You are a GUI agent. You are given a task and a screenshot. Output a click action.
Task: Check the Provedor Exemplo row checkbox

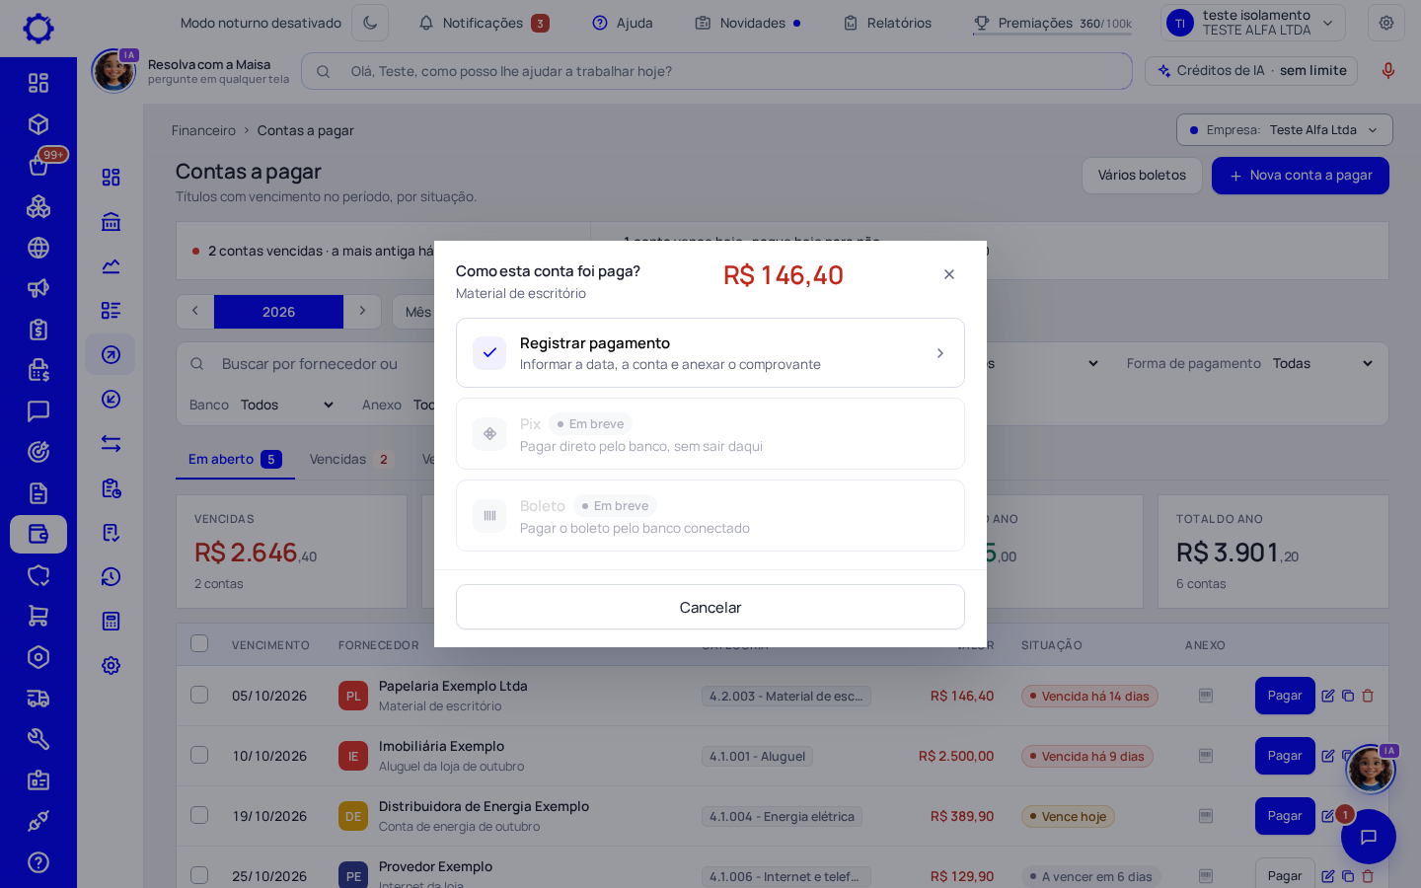pos(199,875)
